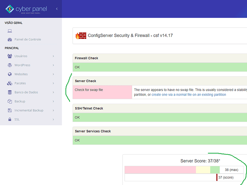
Task: Click the Server Services Check heading
Action: click(x=93, y=131)
